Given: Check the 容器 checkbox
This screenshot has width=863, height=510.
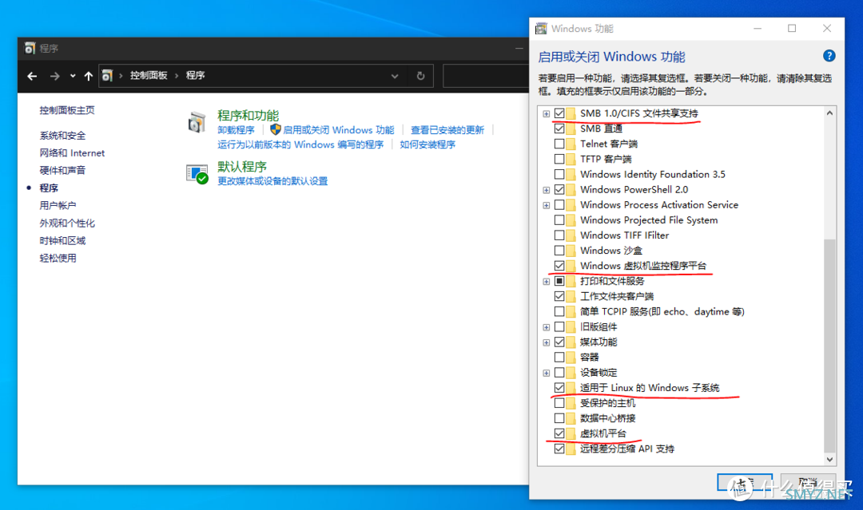Looking at the screenshot, I should coord(559,358).
